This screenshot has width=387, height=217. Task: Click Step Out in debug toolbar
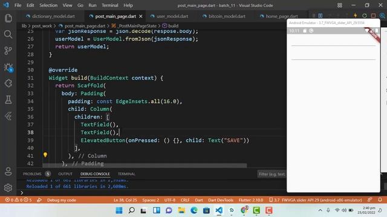[346, 16]
